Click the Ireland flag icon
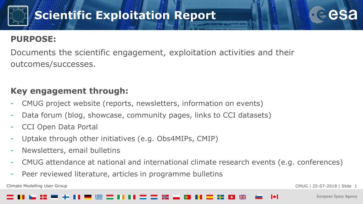This screenshot has height=204, width=363. point(121,197)
